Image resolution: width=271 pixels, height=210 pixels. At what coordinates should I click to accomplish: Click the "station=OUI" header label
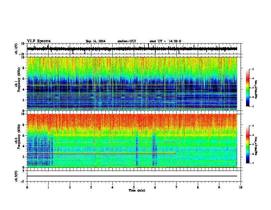click(127, 41)
